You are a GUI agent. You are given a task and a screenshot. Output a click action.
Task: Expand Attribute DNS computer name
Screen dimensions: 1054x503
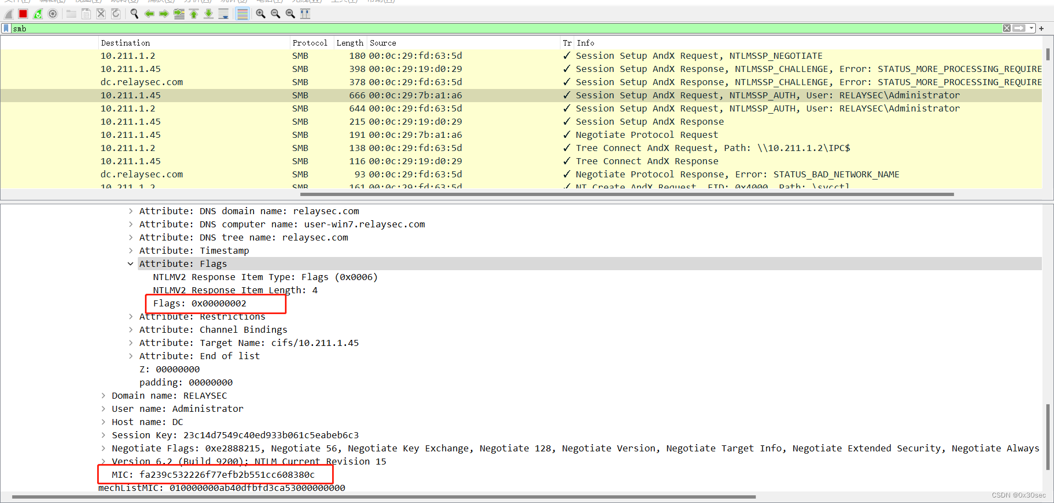point(131,224)
